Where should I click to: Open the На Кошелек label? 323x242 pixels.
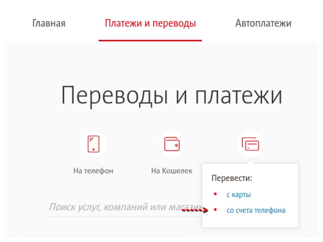pyautogui.click(x=172, y=171)
